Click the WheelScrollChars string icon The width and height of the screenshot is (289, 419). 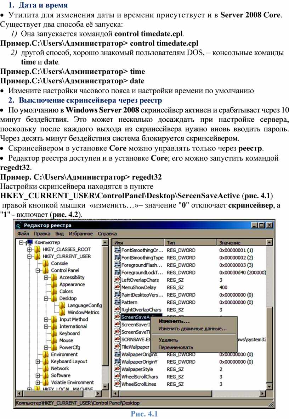(117, 376)
